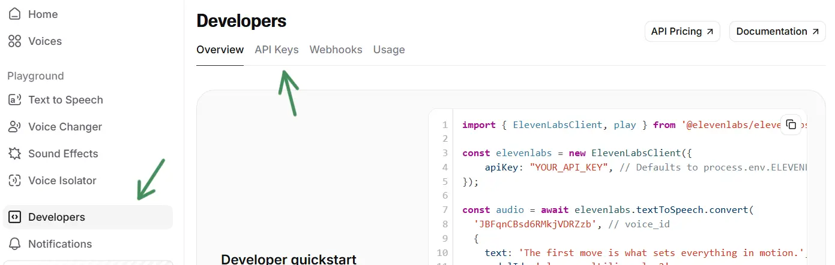
Task: Open the API Pricing external link
Action: tap(682, 31)
